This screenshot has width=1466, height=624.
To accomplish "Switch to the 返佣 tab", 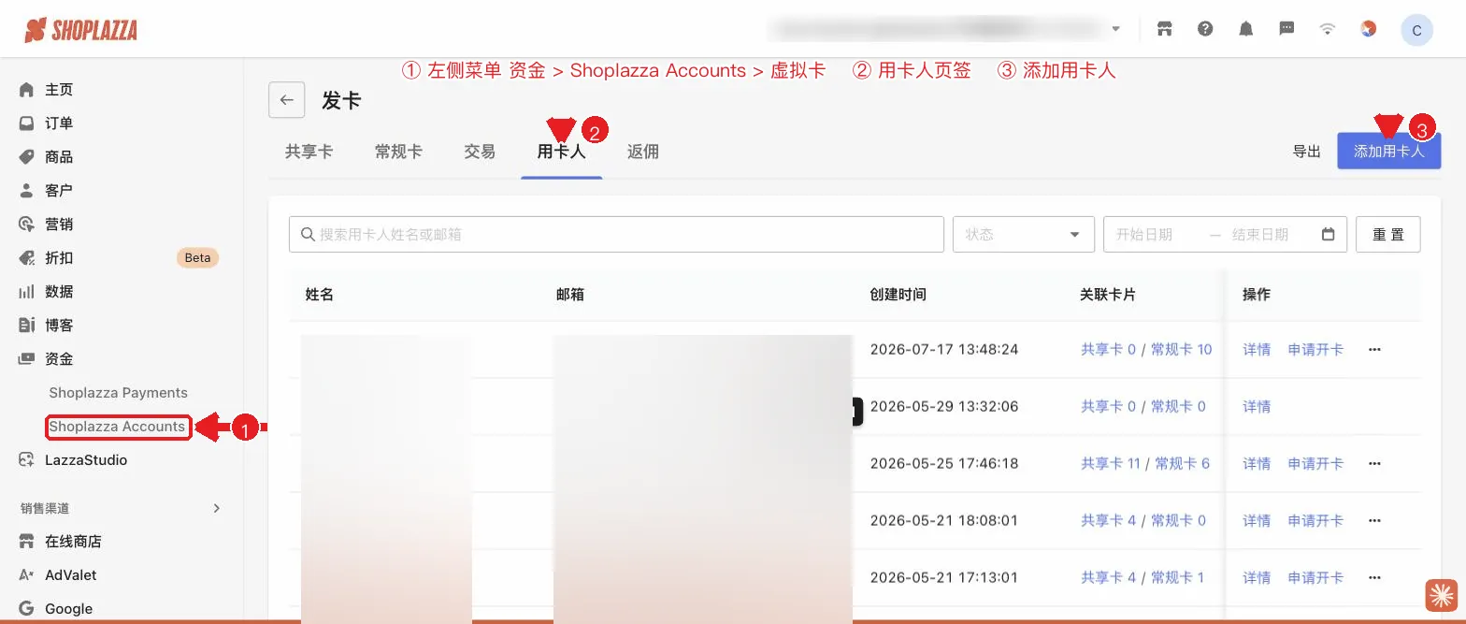I will [x=643, y=152].
